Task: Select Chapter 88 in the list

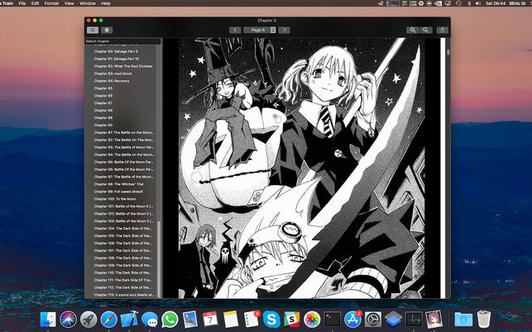Action: [103, 111]
